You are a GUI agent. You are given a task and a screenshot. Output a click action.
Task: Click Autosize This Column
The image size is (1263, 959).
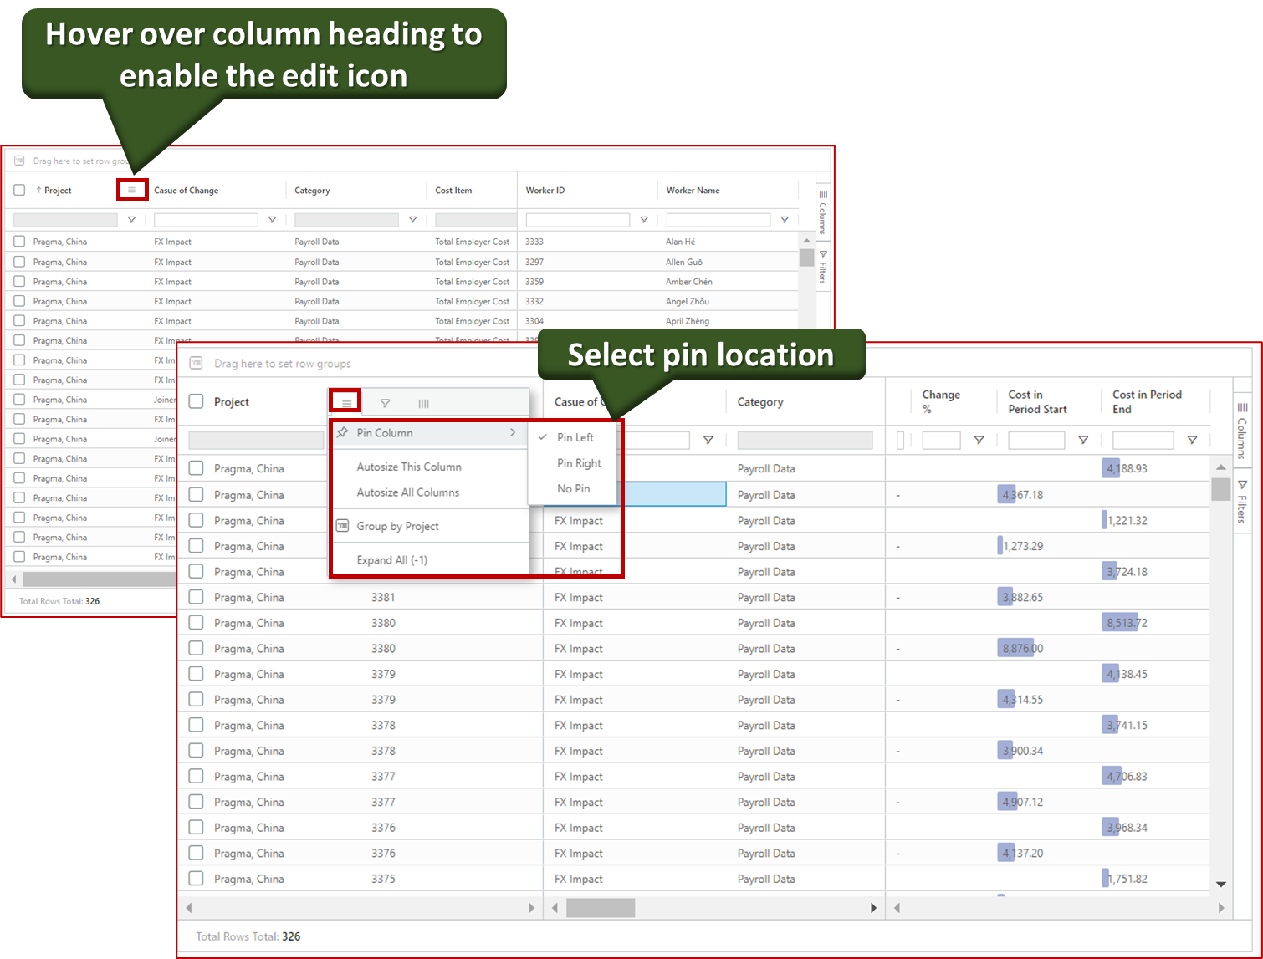(409, 467)
